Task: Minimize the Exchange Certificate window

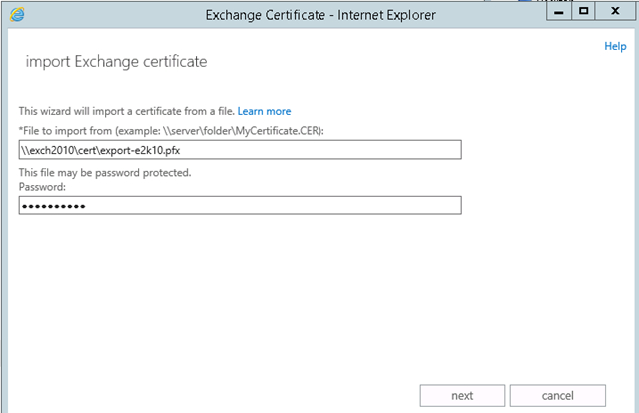Action: click(559, 11)
